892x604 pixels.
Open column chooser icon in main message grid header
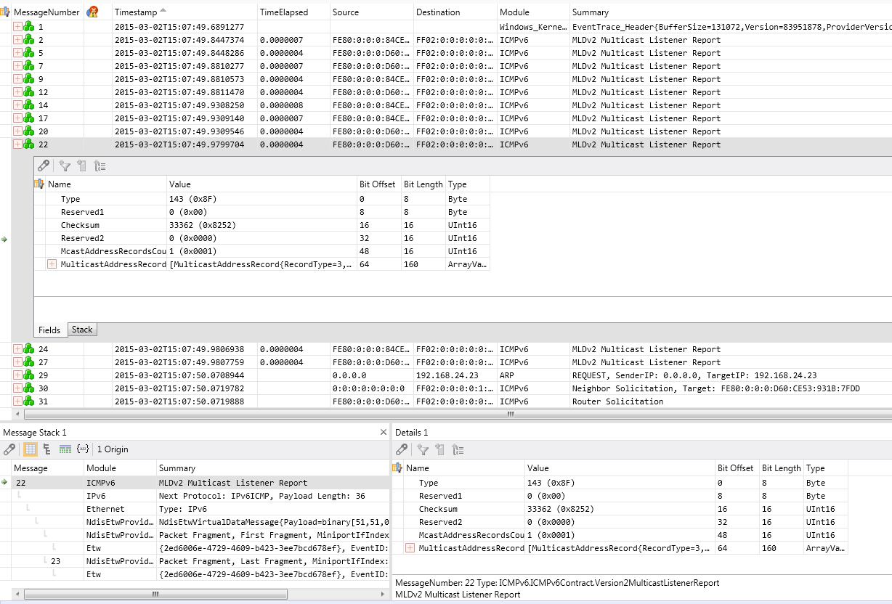tap(7, 12)
